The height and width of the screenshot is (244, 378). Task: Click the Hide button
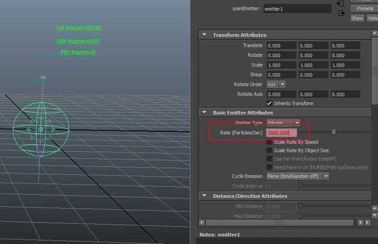(x=372, y=19)
